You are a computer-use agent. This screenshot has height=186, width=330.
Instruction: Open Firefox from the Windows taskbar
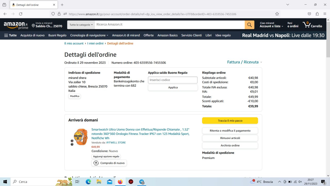120,182
